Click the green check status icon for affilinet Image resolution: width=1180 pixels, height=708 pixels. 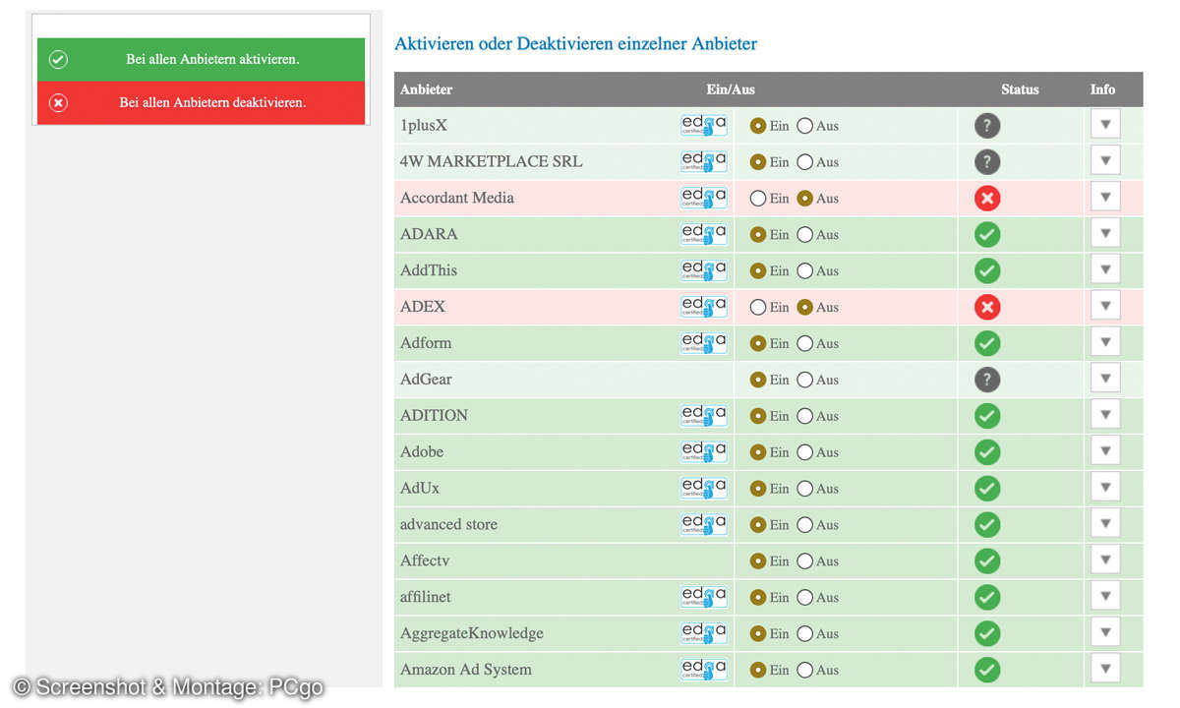tap(987, 598)
